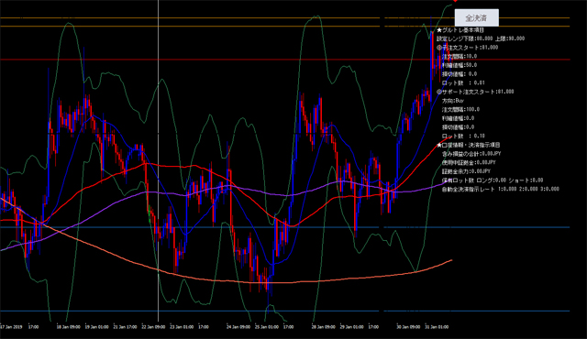Click the 使用中証拠金:0.00JPY line
This screenshot has width=587, height=339.
tap(469, 162)
